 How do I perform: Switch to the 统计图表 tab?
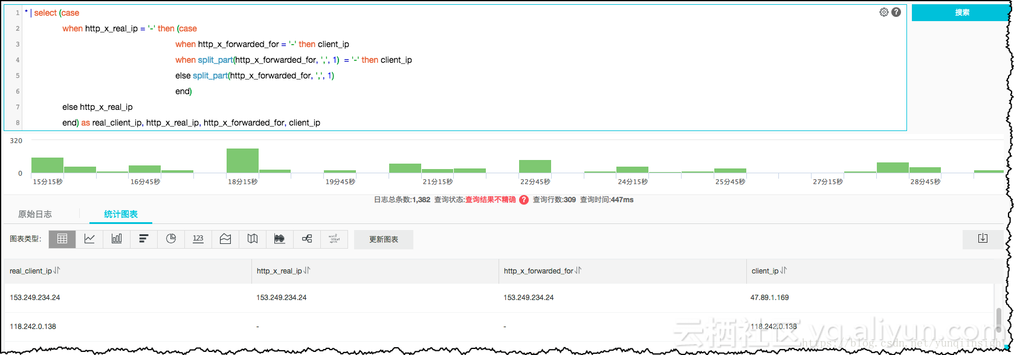tap(121, 214)
